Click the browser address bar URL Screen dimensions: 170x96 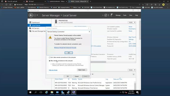click(34, 5)
